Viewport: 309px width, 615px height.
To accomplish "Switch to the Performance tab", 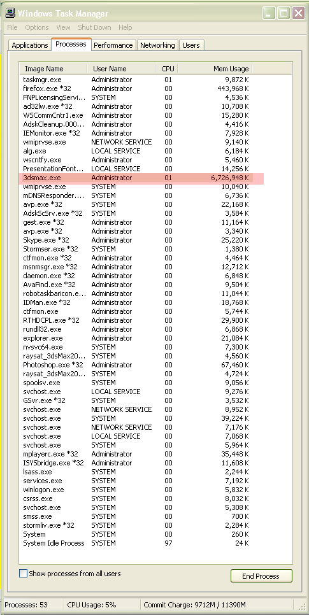I will coord(113,45).
